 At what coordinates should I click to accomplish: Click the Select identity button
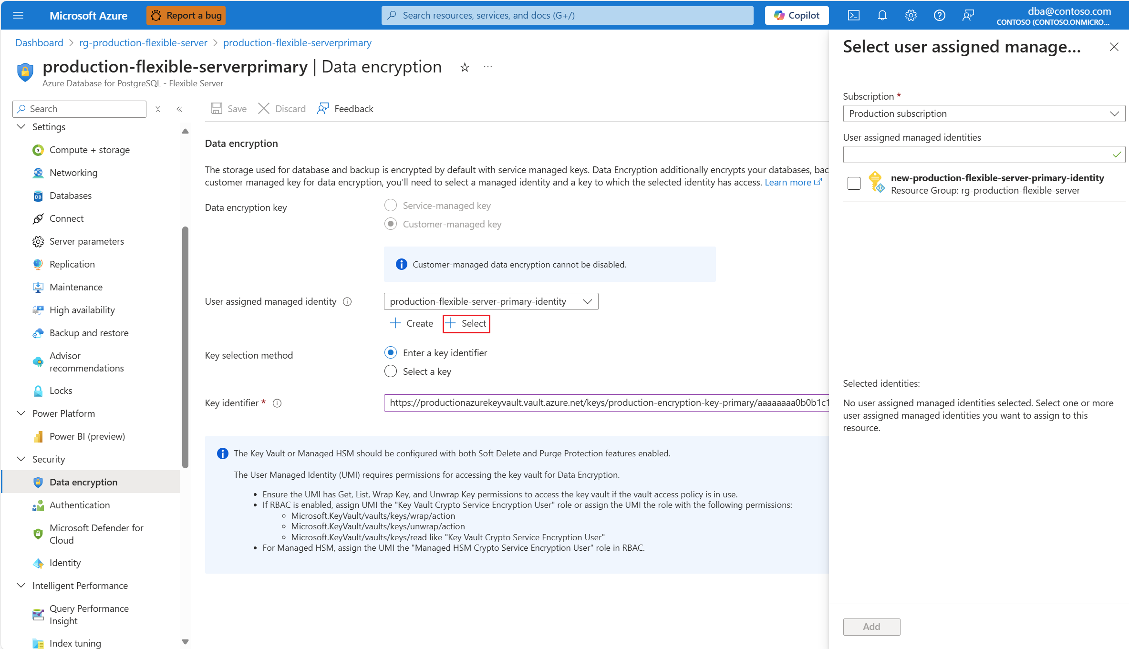point(466,323)
